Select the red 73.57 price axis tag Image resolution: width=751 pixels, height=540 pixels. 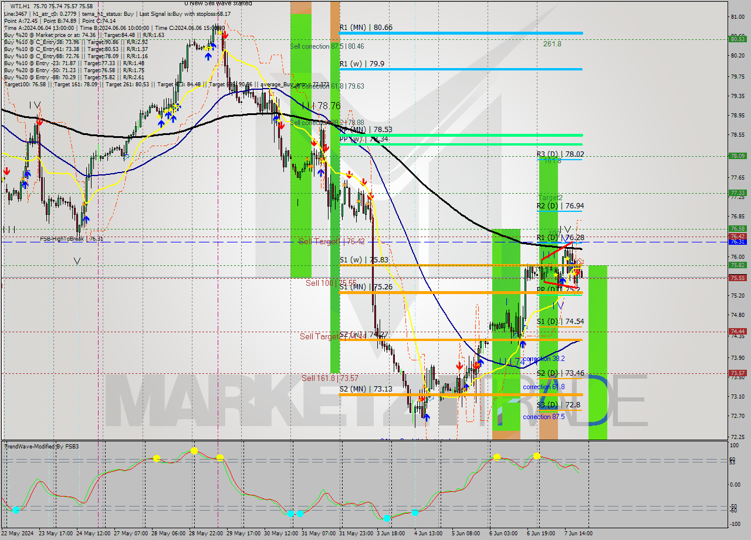[x=738, y=373]
